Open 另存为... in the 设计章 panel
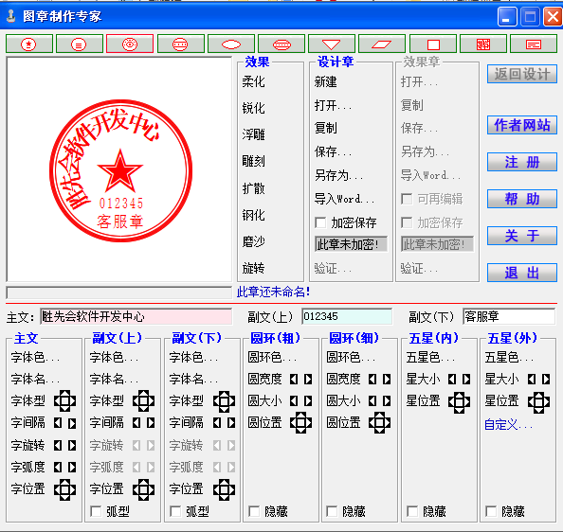The height and width of the screenshot is (532, 563). click(x=338, y=175)
